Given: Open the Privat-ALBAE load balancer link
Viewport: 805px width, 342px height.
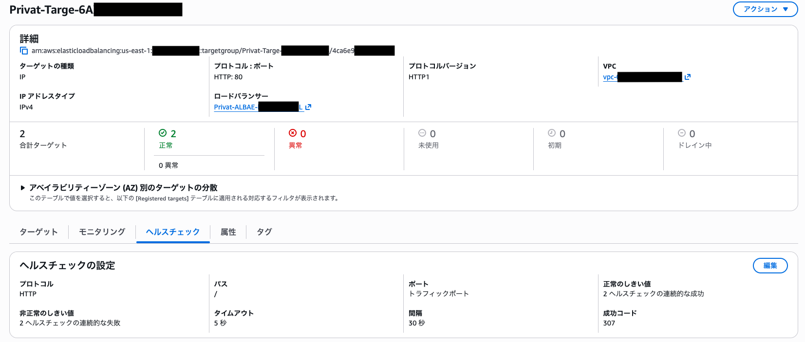Looking at the screenshot, I should click(x=236, y=107).
